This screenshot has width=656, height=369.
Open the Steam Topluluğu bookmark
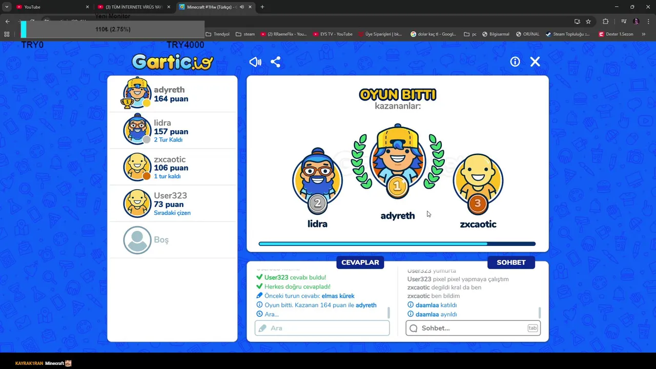(x=568, y=34)
